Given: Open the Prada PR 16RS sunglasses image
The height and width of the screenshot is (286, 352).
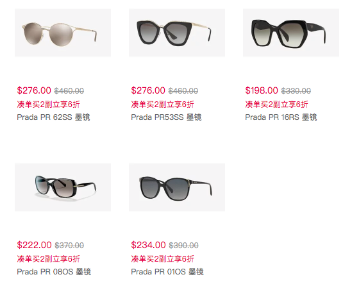Looking at the screenshot, I should (x=291, y=33).
